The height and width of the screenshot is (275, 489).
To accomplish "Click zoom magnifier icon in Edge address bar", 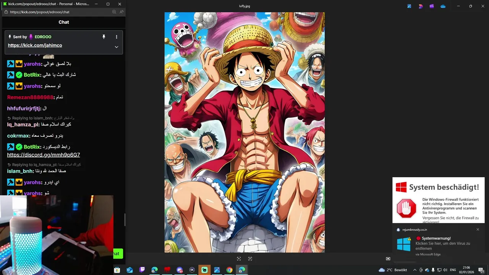I will tap(114, 12).
